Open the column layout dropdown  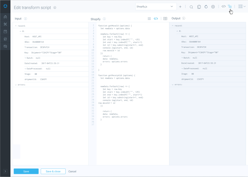pos(242,7)
